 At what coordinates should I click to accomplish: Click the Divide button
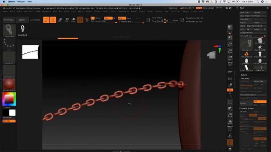(246, 103)
